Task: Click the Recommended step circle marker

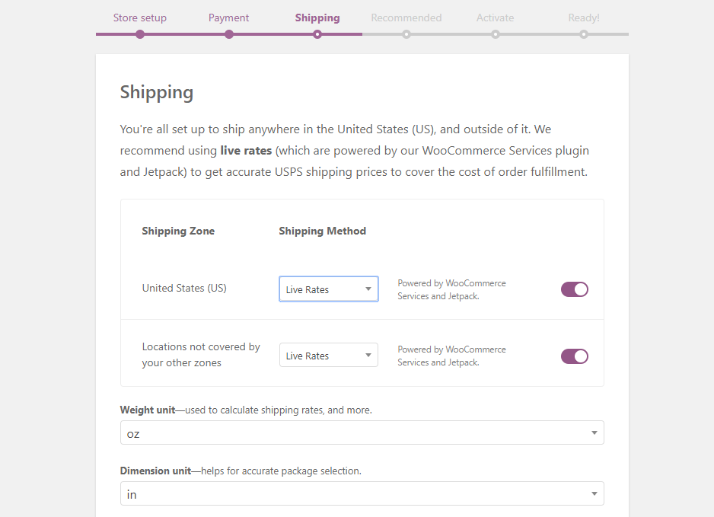Action: point(406,34)
